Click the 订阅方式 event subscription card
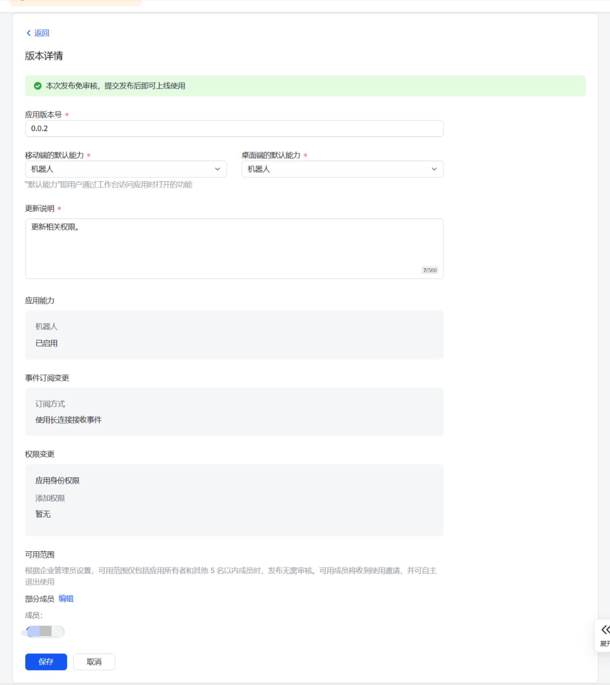 pyautogui.click(x=234, y=412)
